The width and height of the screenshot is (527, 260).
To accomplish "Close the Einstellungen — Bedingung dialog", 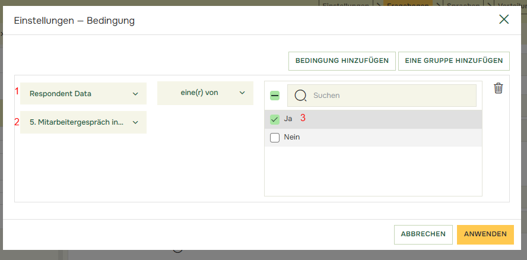I will 504,20.
